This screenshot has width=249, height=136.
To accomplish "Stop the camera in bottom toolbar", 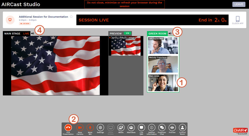I will tap(80, 128).
